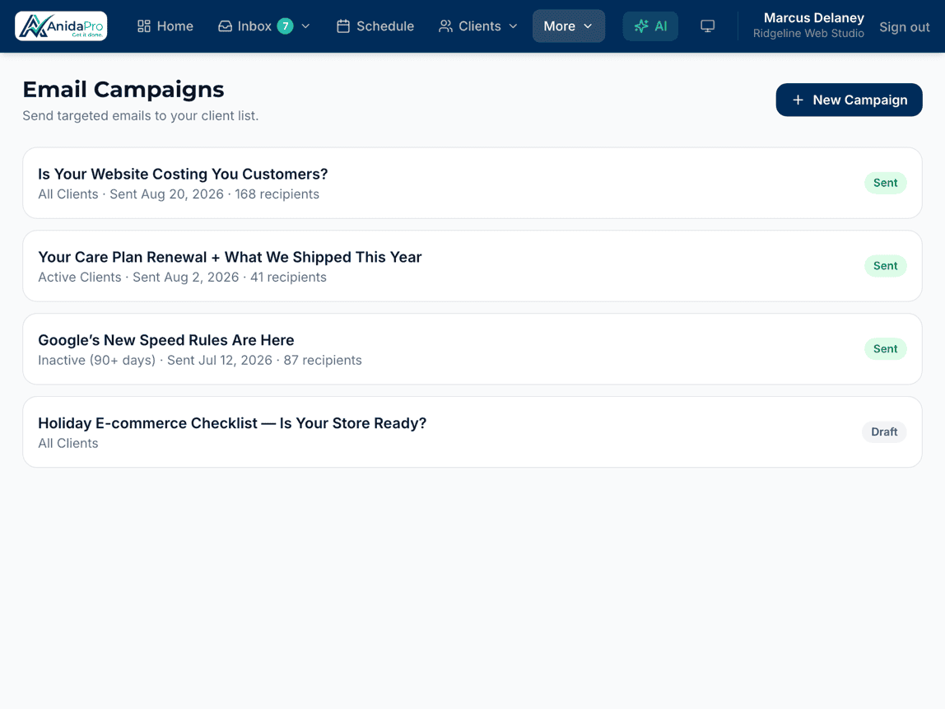Click "Send targeted emails" subtitle text
Image resolution: width=945 pixels, height=709 pixels.
click(141, 116)
